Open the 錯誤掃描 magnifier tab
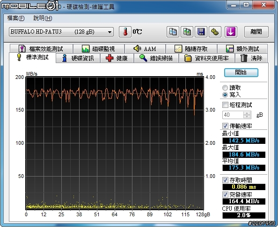The width and height of the screenshot is (278, 227). coord(156,58)
